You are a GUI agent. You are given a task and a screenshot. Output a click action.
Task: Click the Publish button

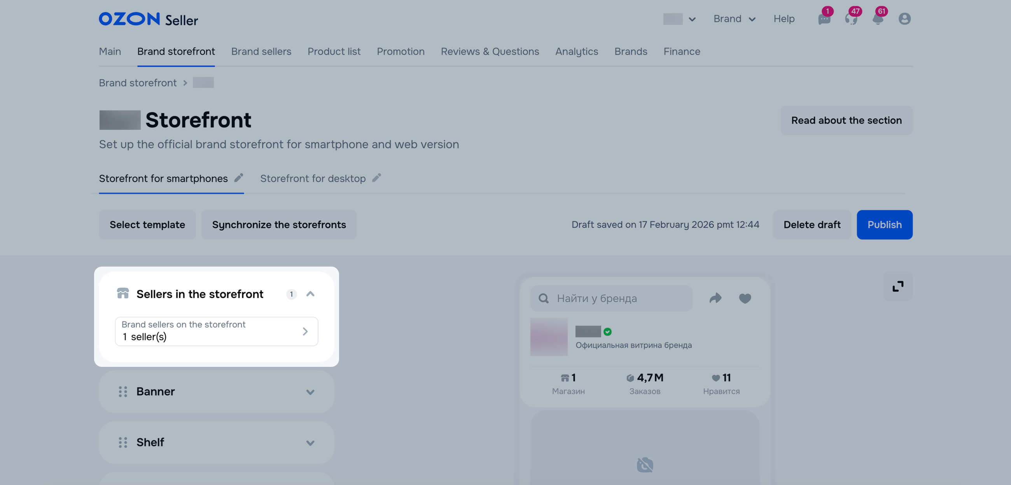pos(884,225)
